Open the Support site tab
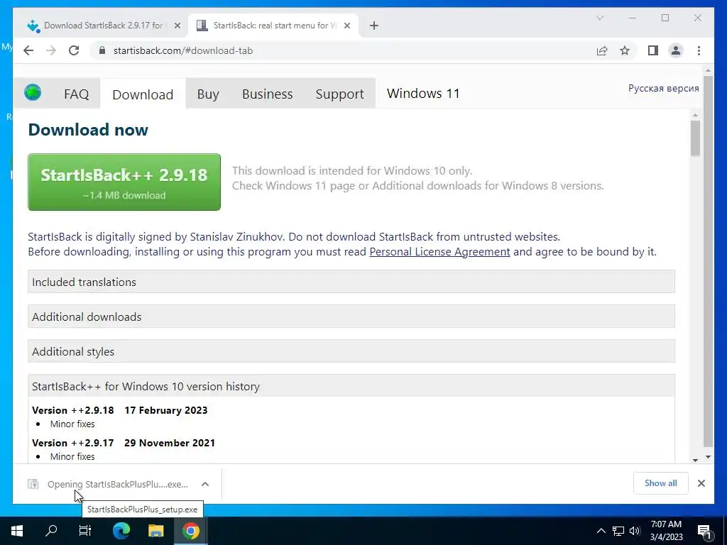727x545 pixels. click(339, 94)
